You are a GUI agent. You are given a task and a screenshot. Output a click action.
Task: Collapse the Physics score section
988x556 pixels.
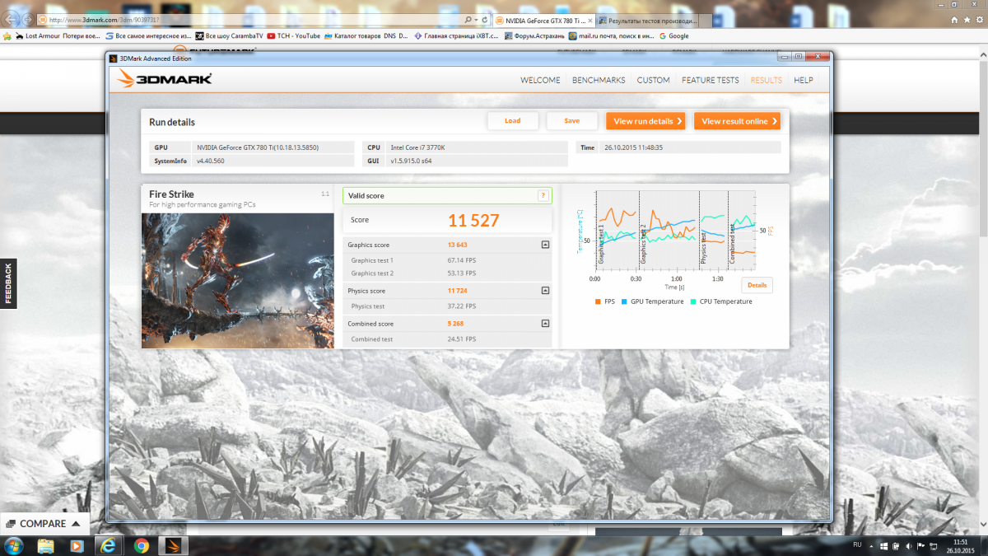[545, 291]
